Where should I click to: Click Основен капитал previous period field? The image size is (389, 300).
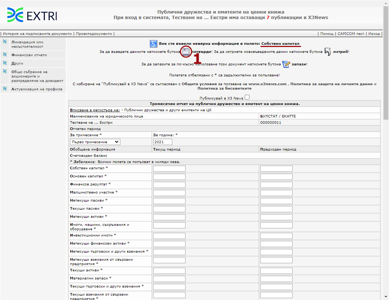pyautogui.click(x=276, y=177)
